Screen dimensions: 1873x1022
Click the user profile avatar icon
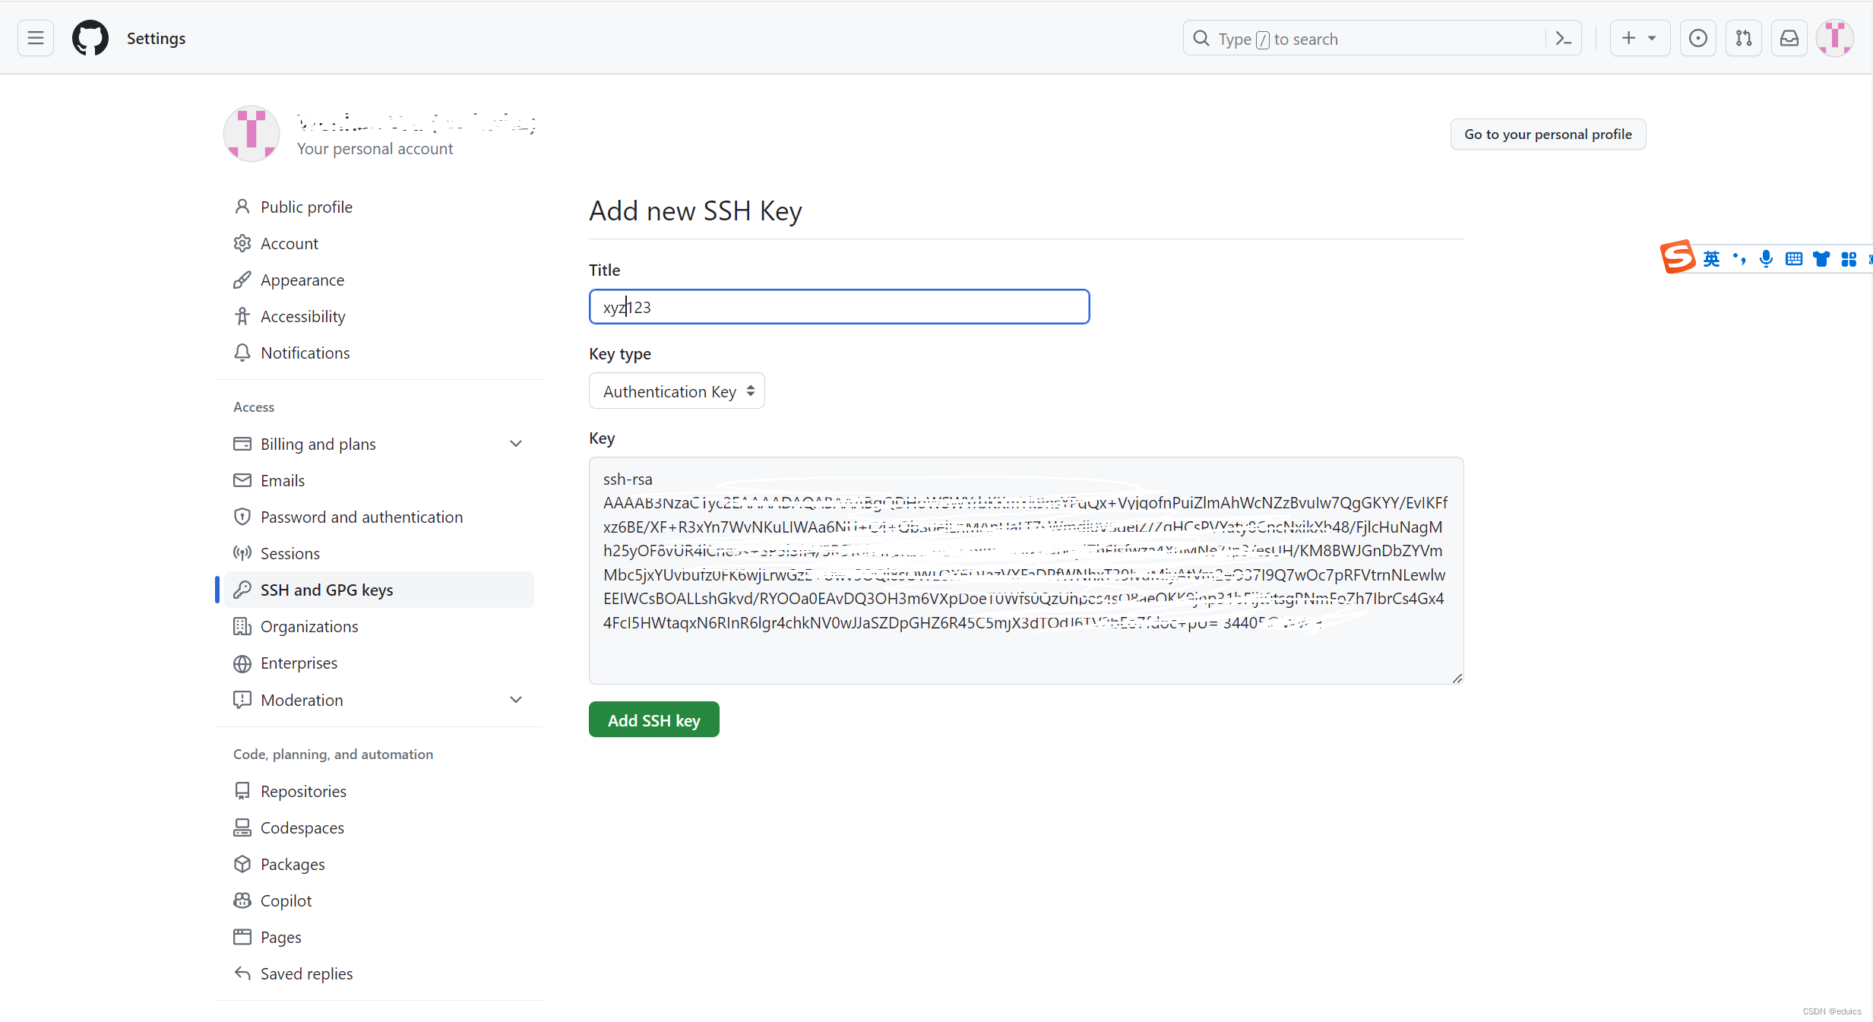click(x=1835, y=38)
